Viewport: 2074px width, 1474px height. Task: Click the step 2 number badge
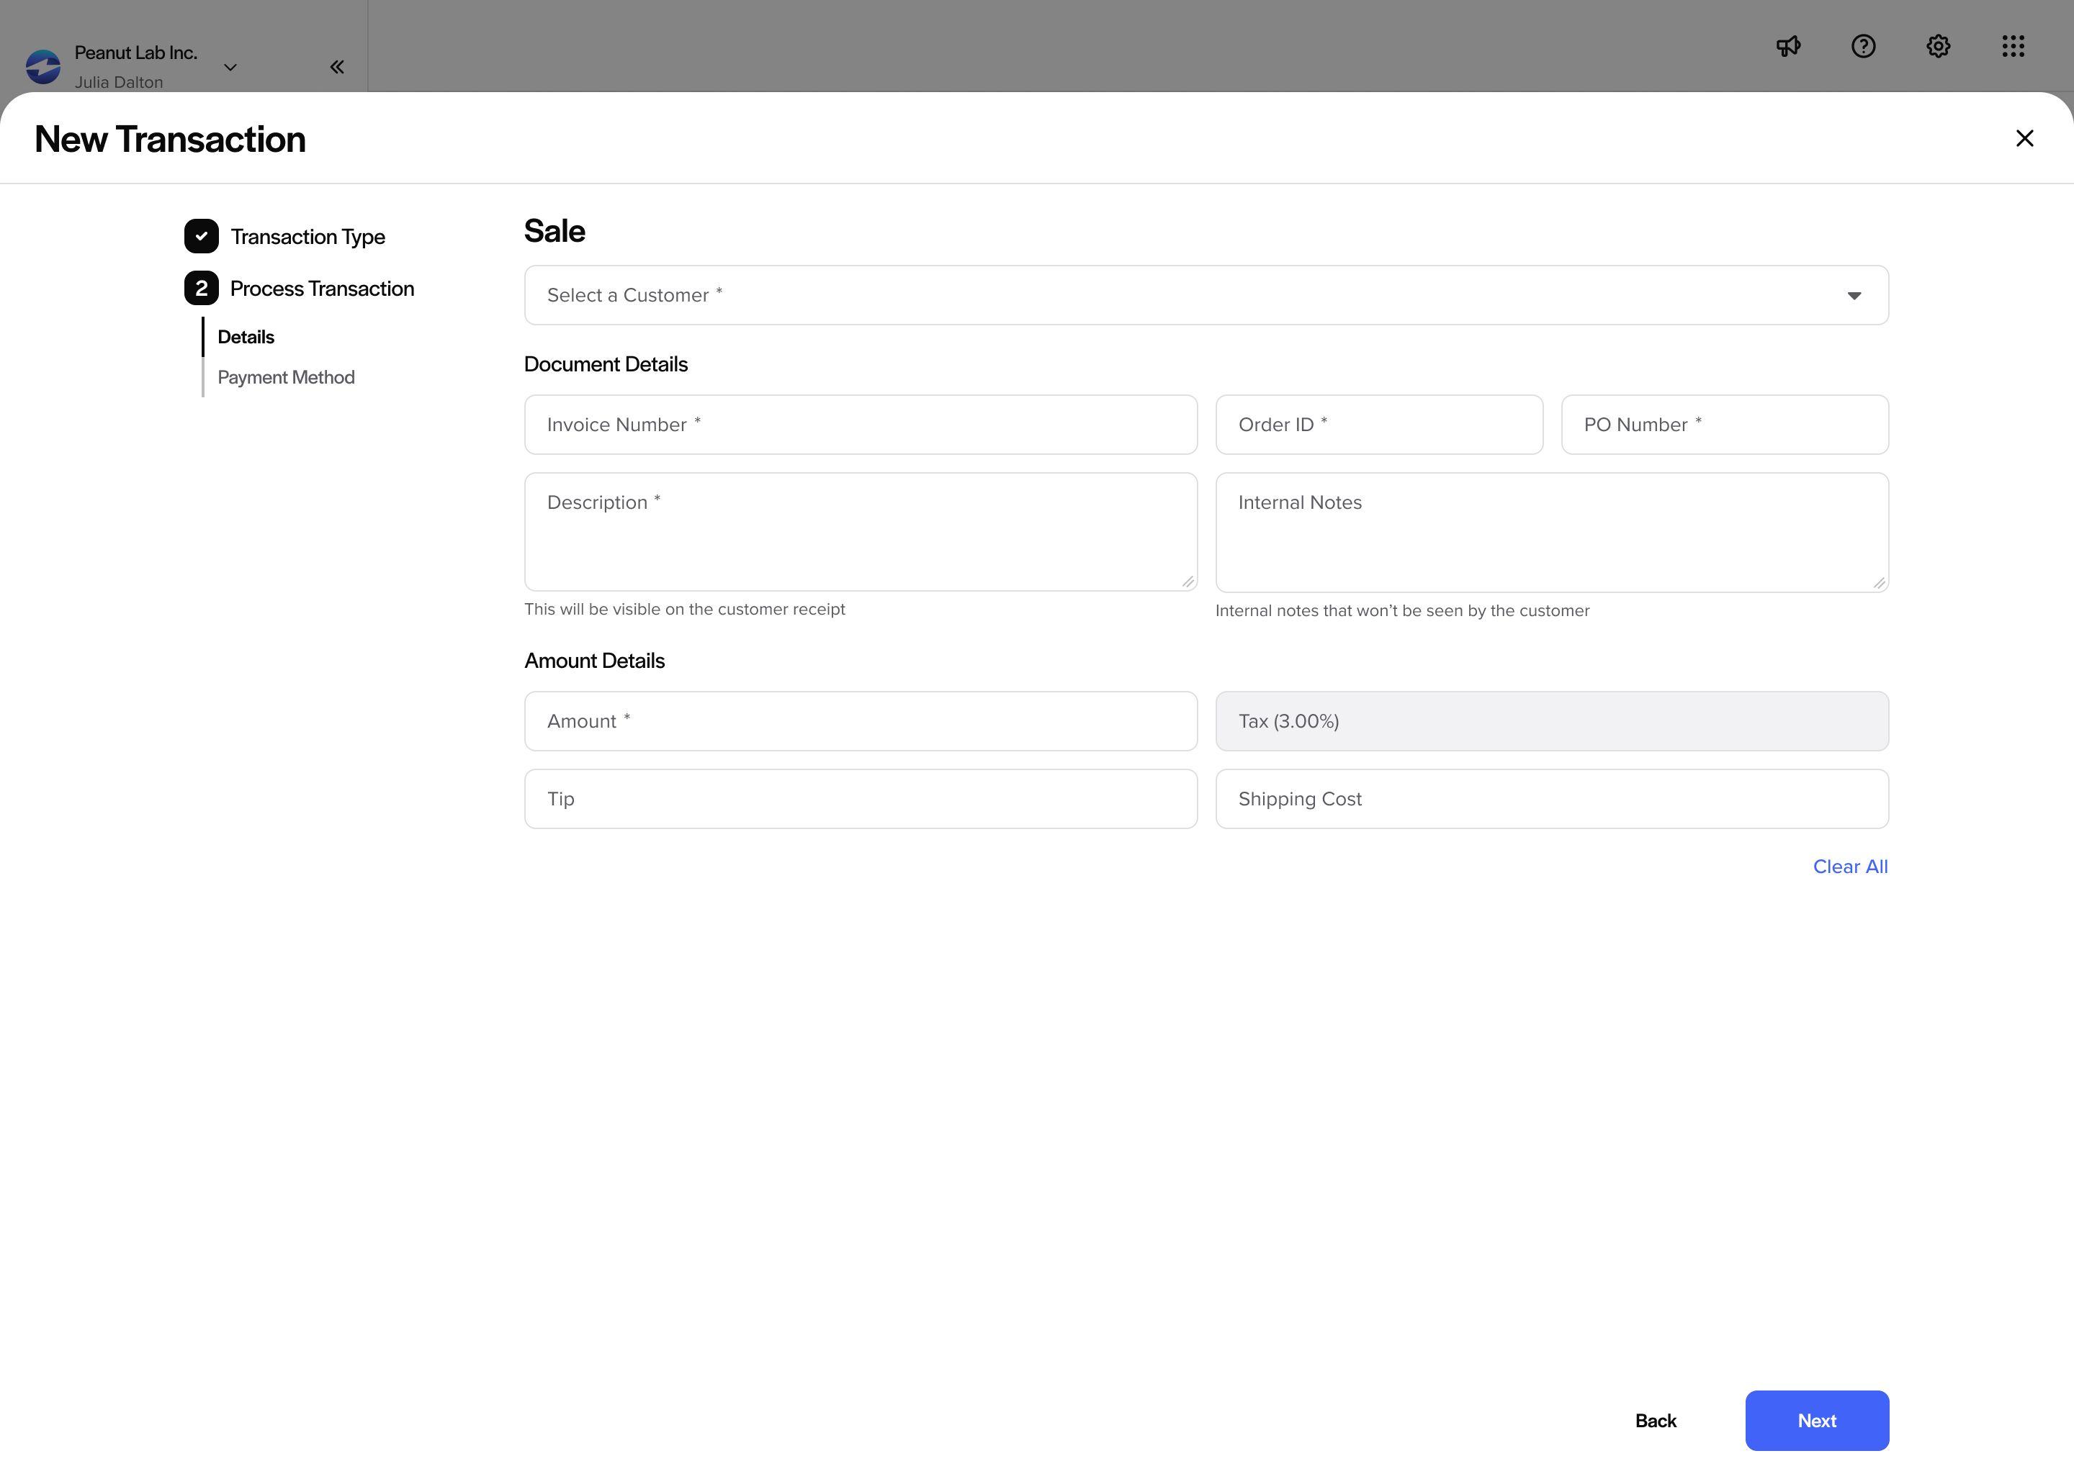point(202,289)
